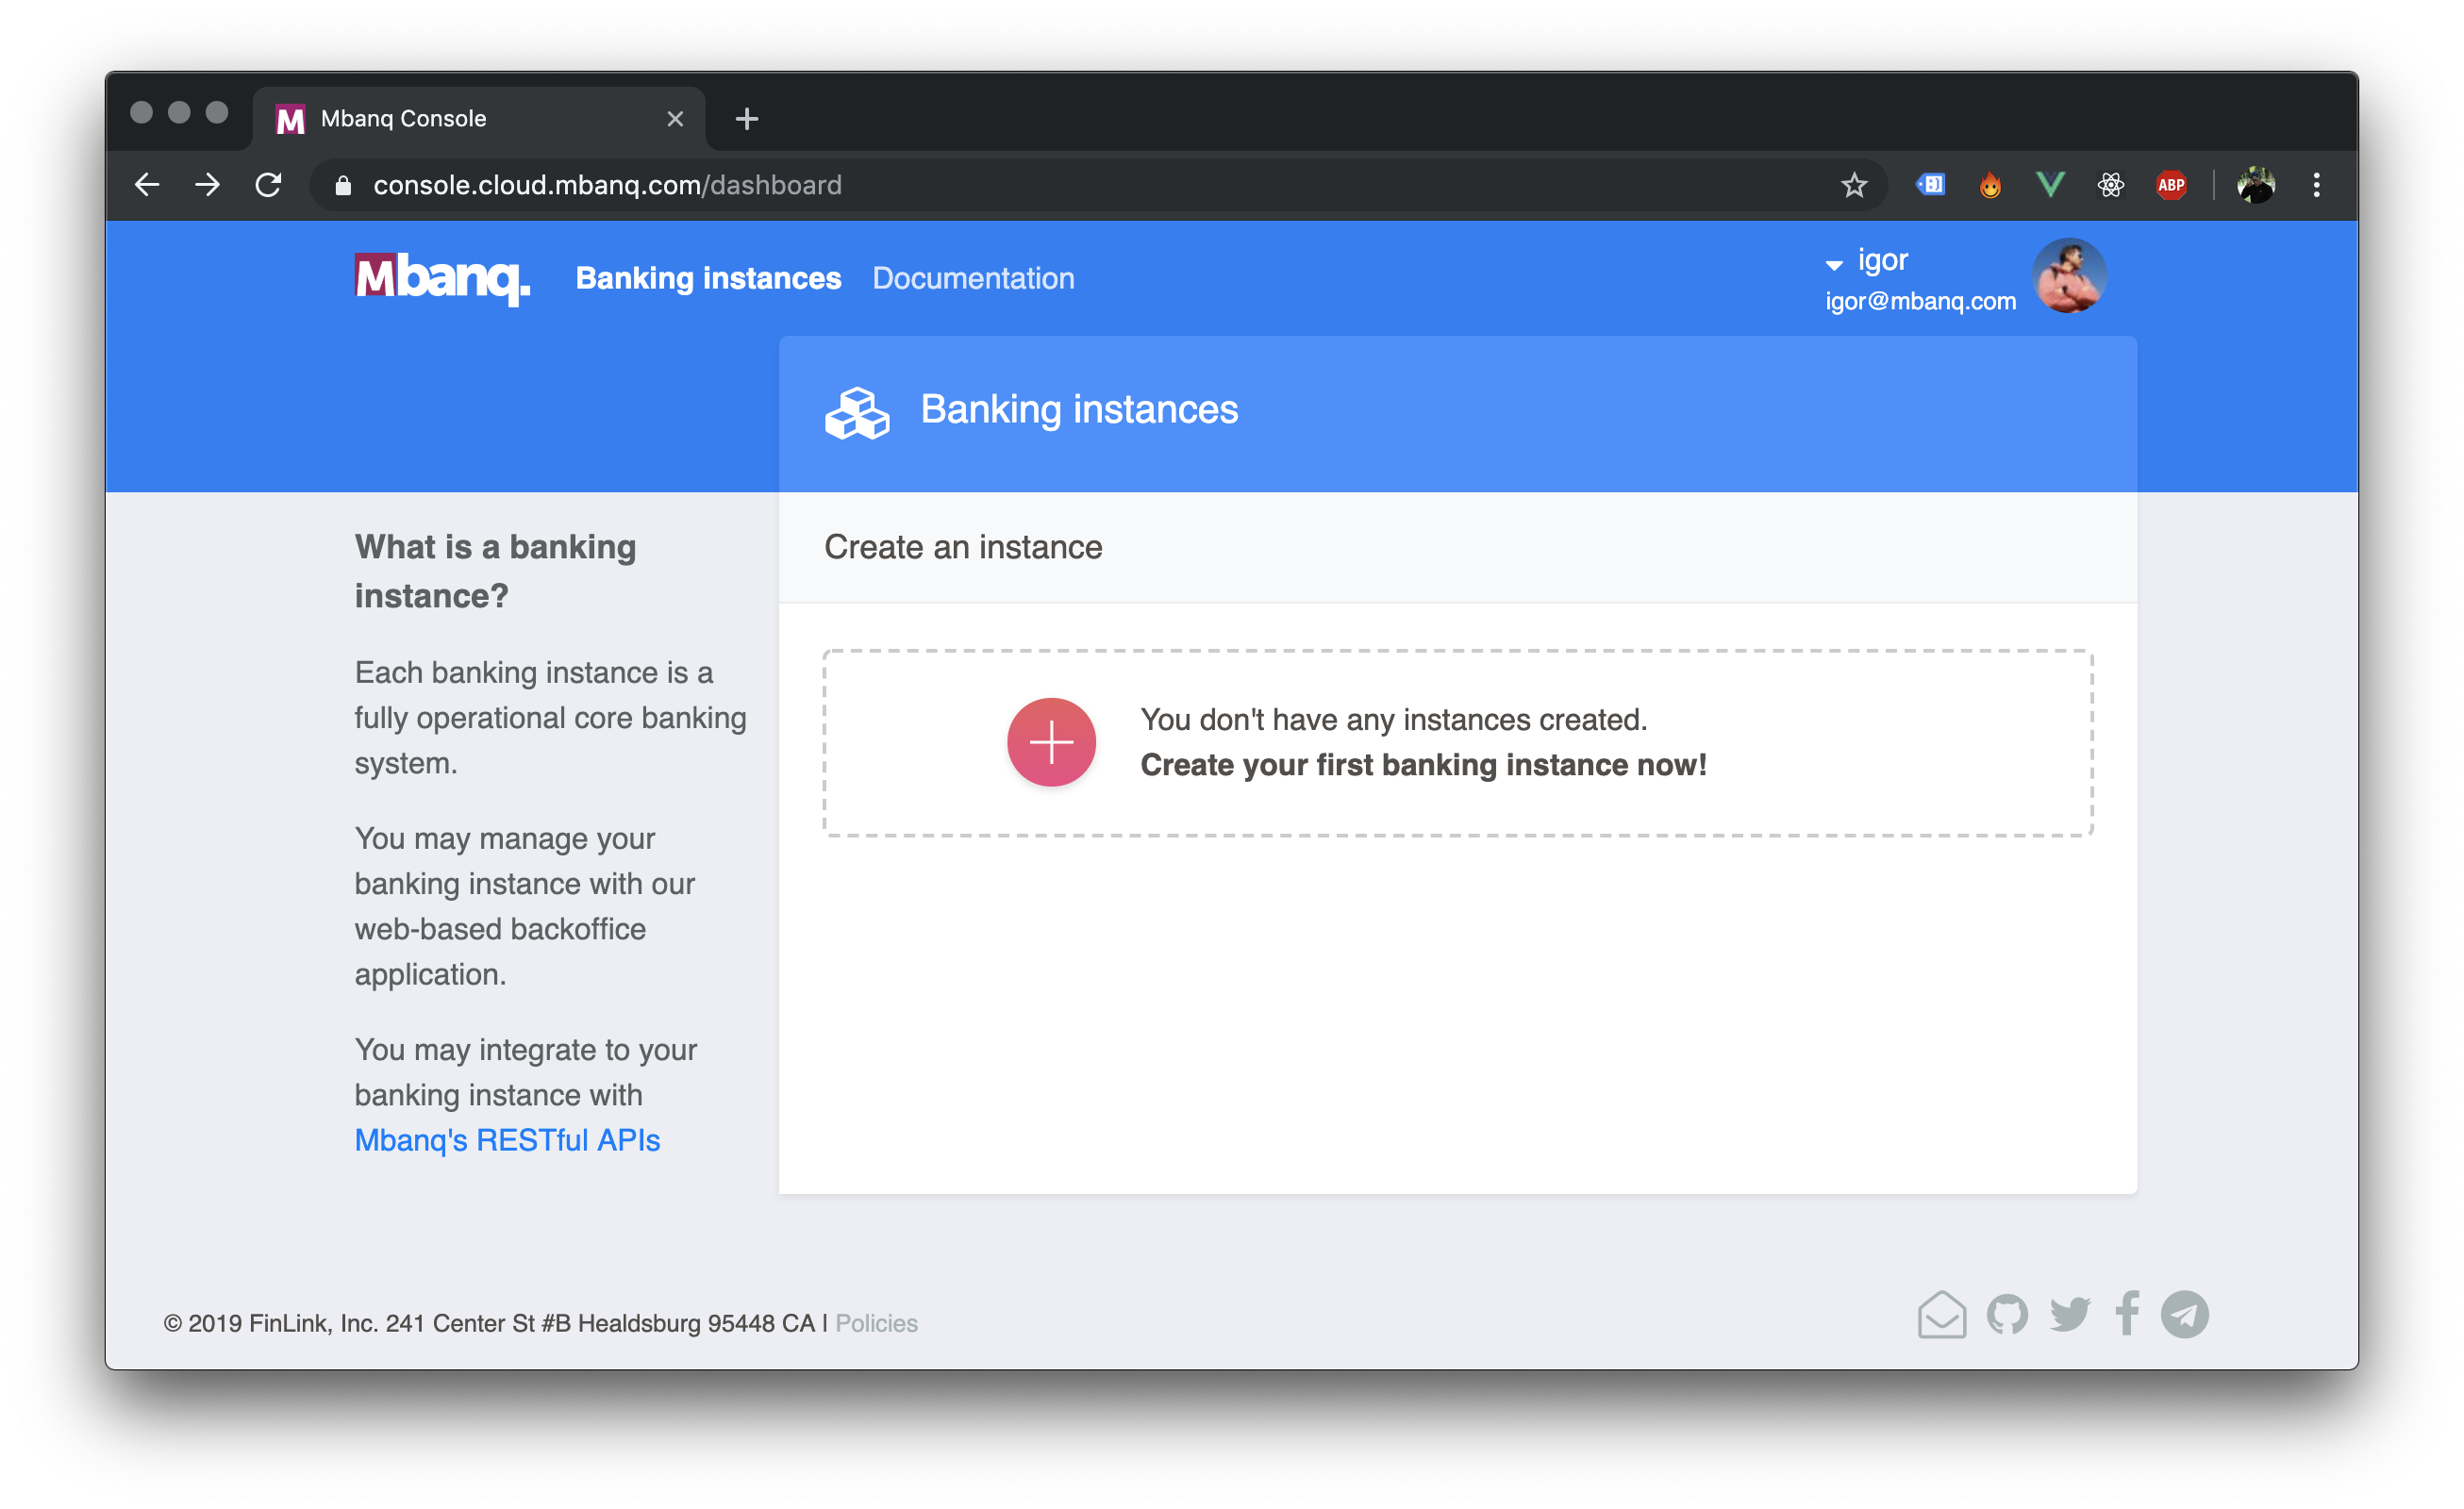Open the Telegram icon in footer
The width and height of the screenshot is (2464, 1509).
tap(2184, 1314)
